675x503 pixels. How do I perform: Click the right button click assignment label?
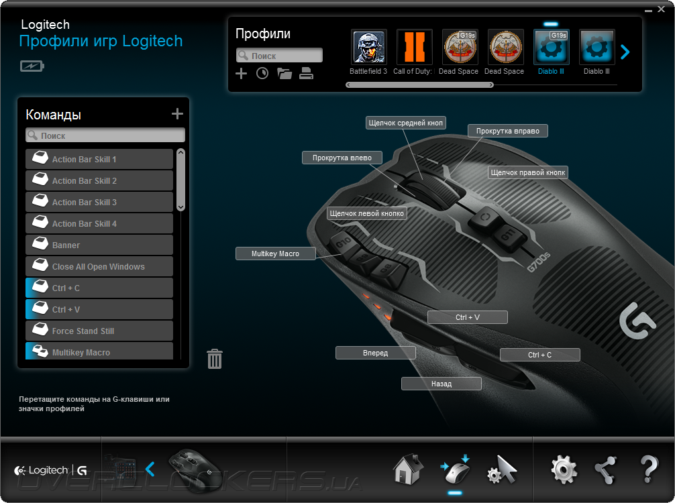click(528, 172)
